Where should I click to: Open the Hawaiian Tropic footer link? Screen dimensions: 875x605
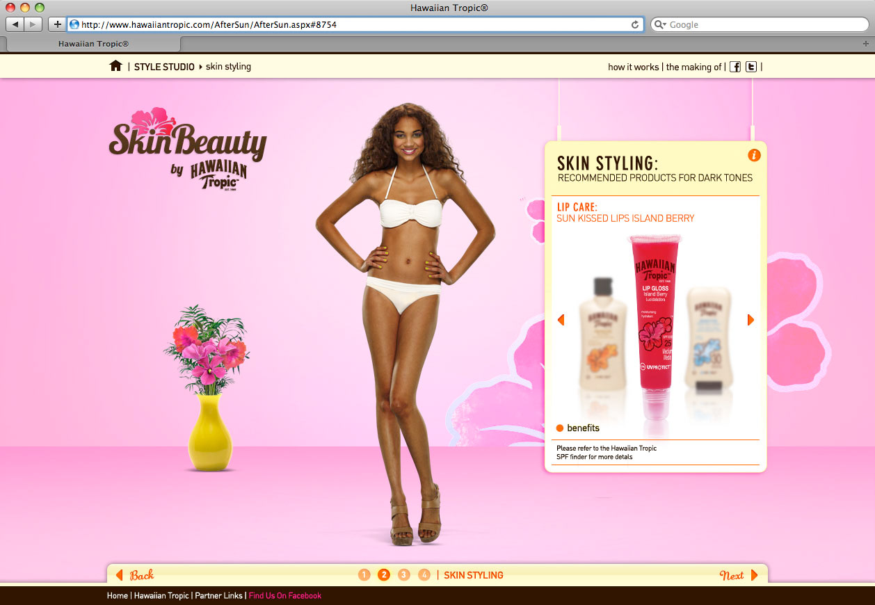tap(161, 596)
